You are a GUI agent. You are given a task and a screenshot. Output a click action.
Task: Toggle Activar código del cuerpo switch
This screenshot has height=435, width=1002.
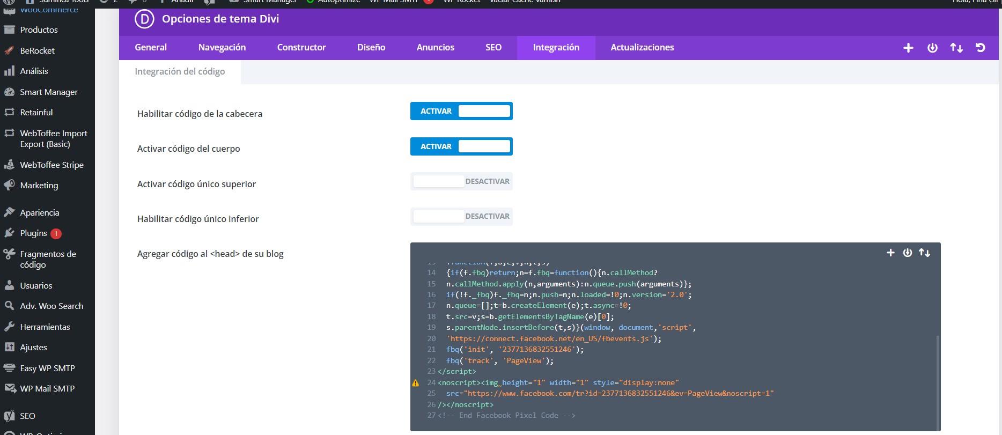click(x=461, y=146)
